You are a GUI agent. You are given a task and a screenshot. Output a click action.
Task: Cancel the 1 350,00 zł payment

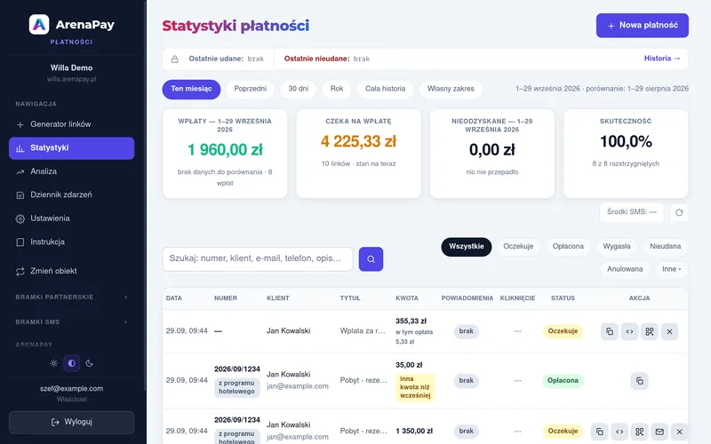point(679,432)
